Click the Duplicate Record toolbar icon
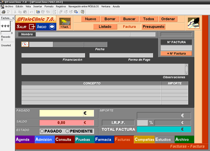 [x=43, y=12]
